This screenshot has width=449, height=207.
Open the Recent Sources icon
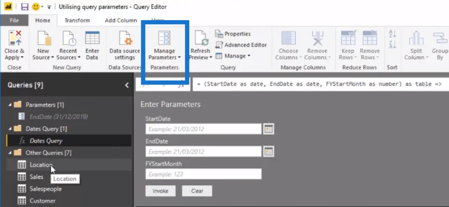(x=69, y=38)
